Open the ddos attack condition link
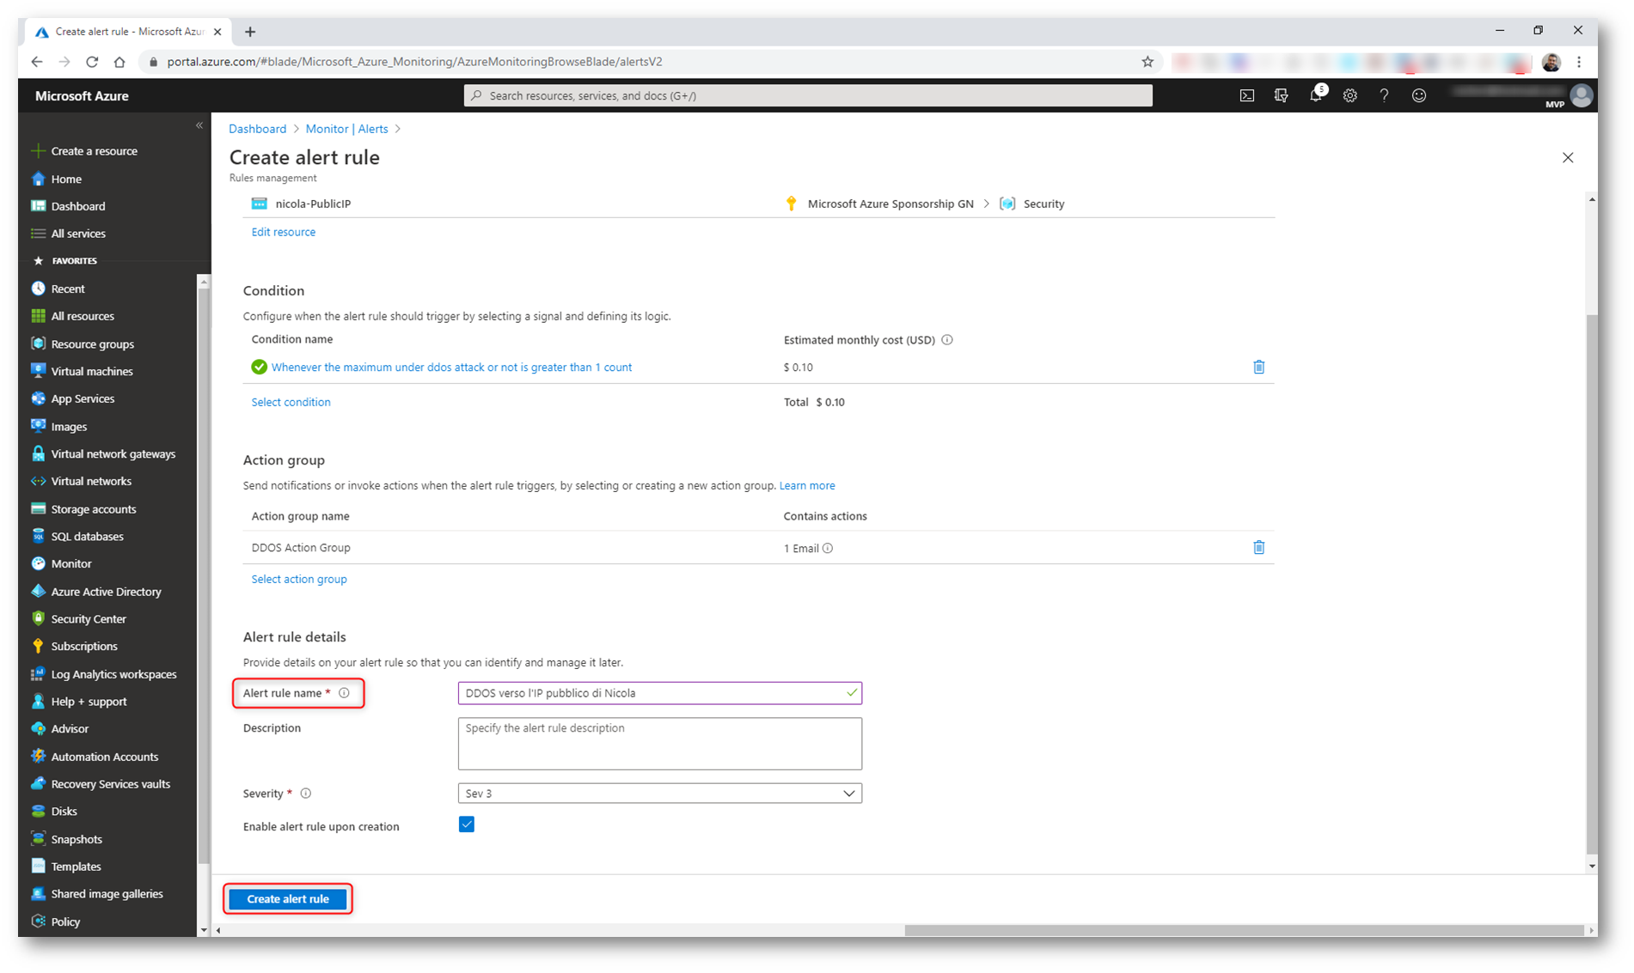1634x973 pixels. coord(451,367)
